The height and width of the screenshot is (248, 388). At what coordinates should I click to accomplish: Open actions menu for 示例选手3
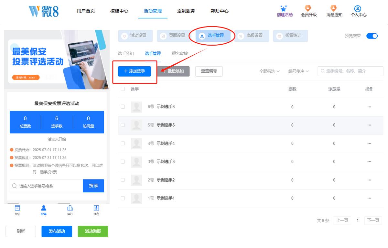[x=369, y=162]
